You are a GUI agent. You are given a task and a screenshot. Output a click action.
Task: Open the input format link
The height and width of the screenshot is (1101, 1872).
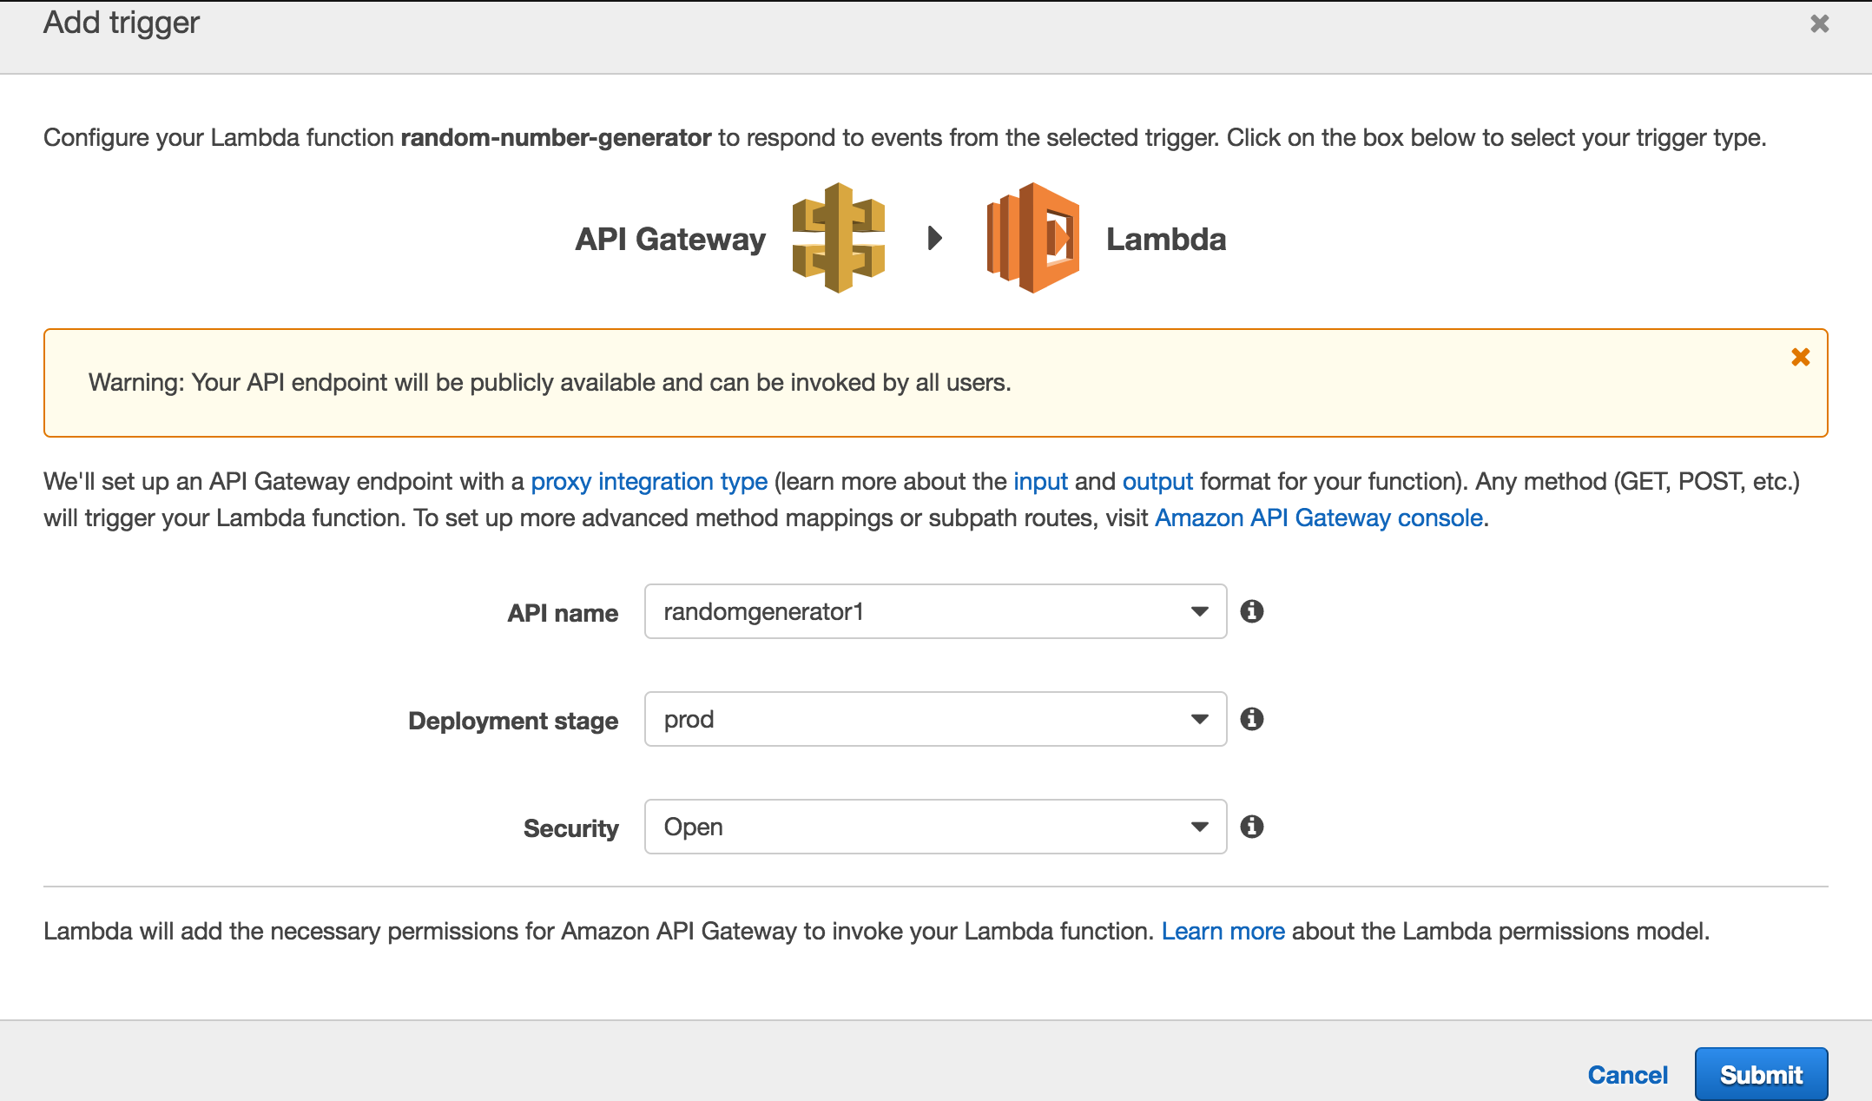click(x=1040, y=481)
